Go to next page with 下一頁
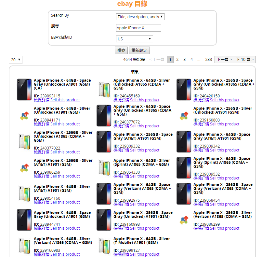 [224, 60]
